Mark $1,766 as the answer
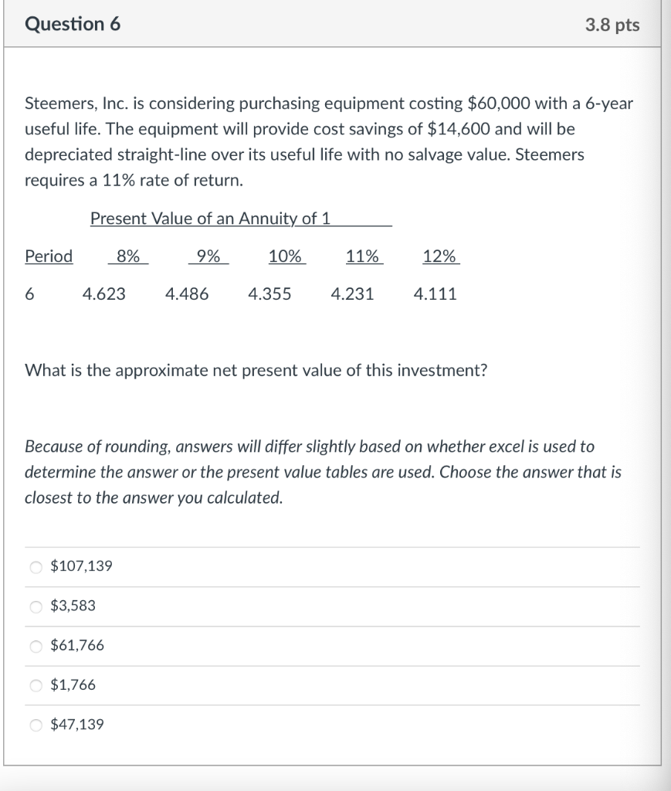This screenshot has width=671, height=791. click(x=36, y=685)
